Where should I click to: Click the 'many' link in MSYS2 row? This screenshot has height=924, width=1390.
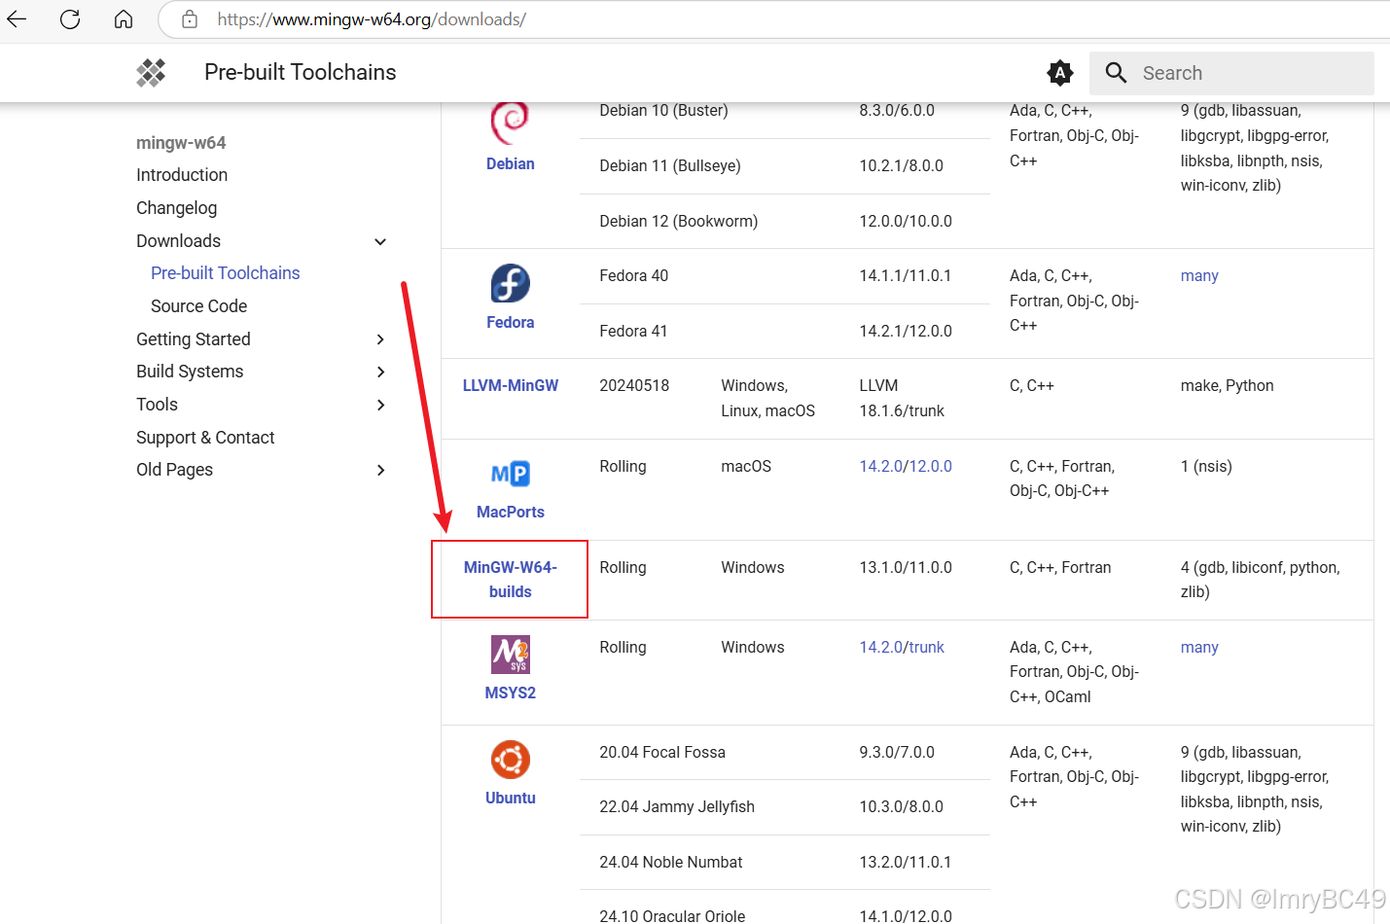tap(1199, 648)
